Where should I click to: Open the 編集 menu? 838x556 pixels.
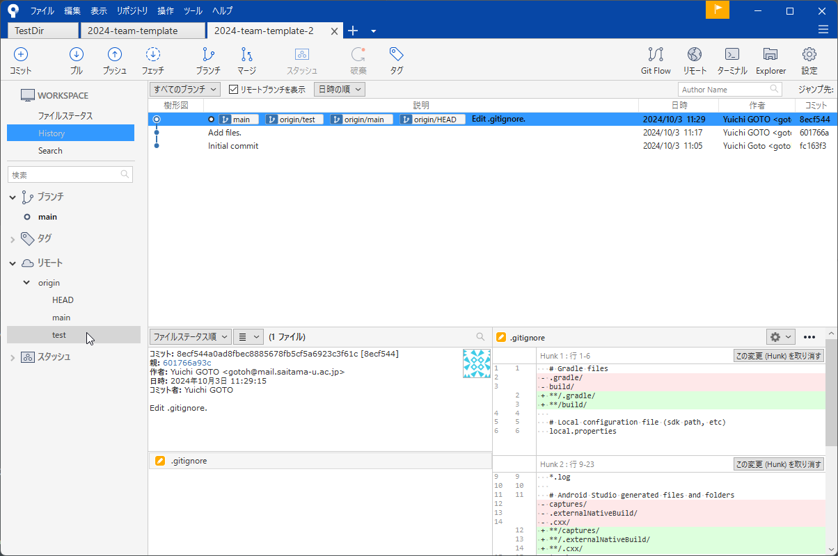pos(72,10)
